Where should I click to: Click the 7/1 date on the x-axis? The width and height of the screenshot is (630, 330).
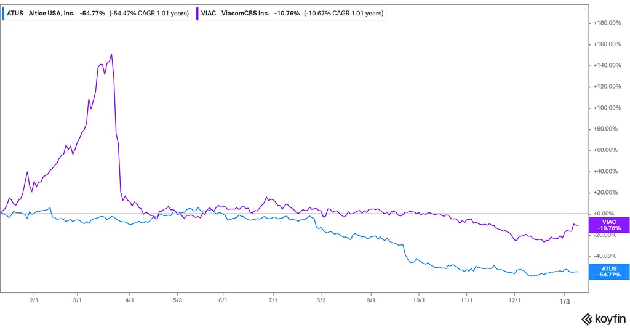click(273, 300)
